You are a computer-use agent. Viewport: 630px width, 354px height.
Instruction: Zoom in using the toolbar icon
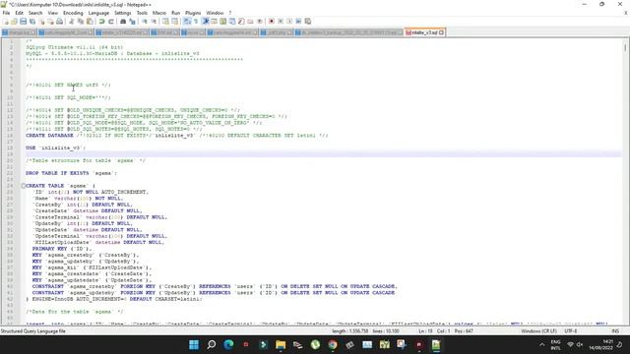145,21
